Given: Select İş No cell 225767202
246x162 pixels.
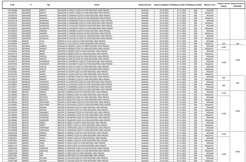Looking at the screenshot, I should [12, 74].
